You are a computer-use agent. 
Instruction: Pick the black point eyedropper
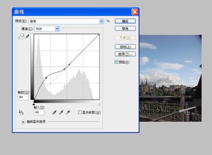[x=54, y=113]
